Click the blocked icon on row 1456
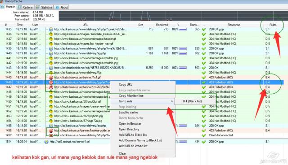 (51, 130)
